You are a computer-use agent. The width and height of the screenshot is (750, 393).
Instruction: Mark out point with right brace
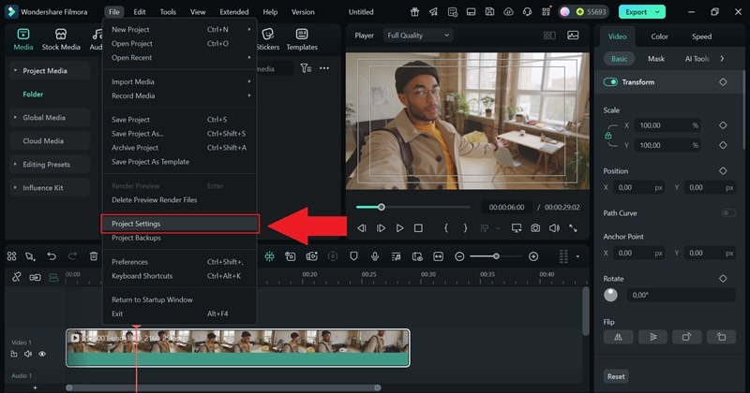coord(465,228)
